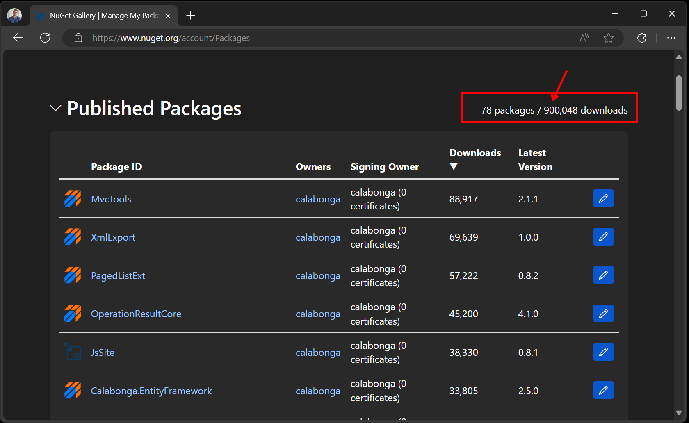689x423 pixels.
Task: Click the version 2.5.0 cell
Action: tap(528, 391)
